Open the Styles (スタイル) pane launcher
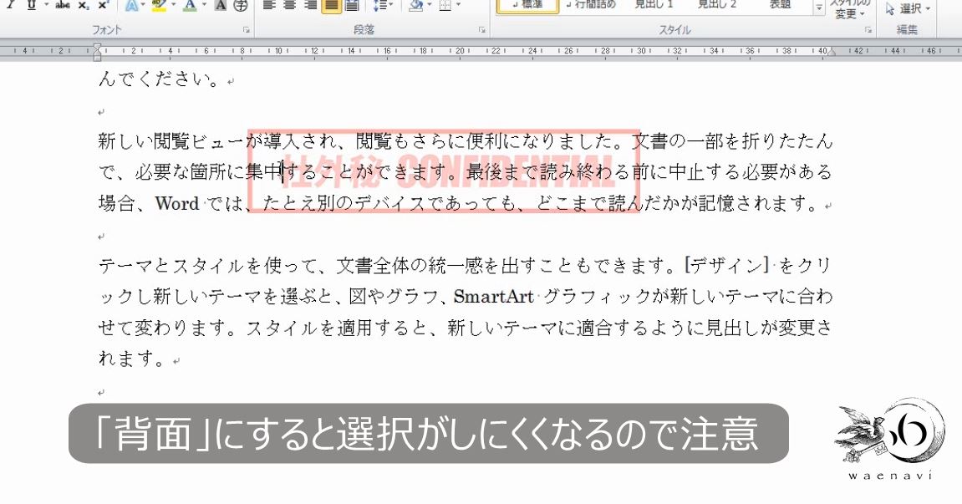Viewport: 962px width, 504px height. click(x=868, y=29)
